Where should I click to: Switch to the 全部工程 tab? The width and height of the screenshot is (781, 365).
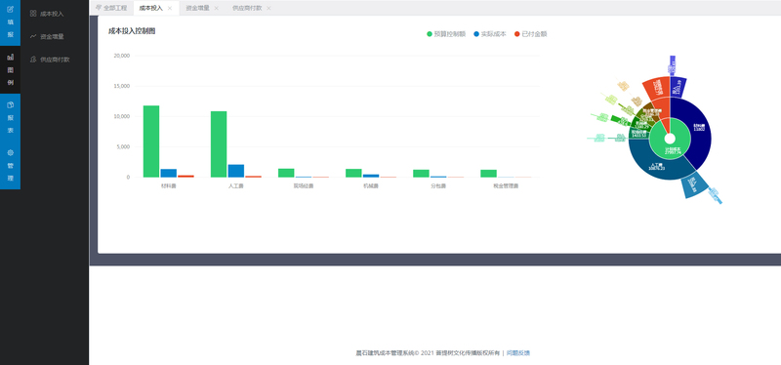point(111,8)
